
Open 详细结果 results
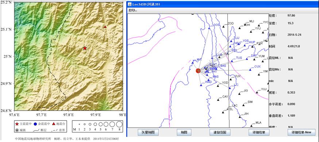click(259, 132)
